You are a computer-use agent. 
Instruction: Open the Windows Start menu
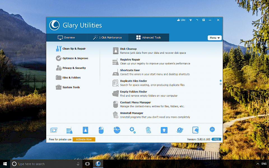5,164
